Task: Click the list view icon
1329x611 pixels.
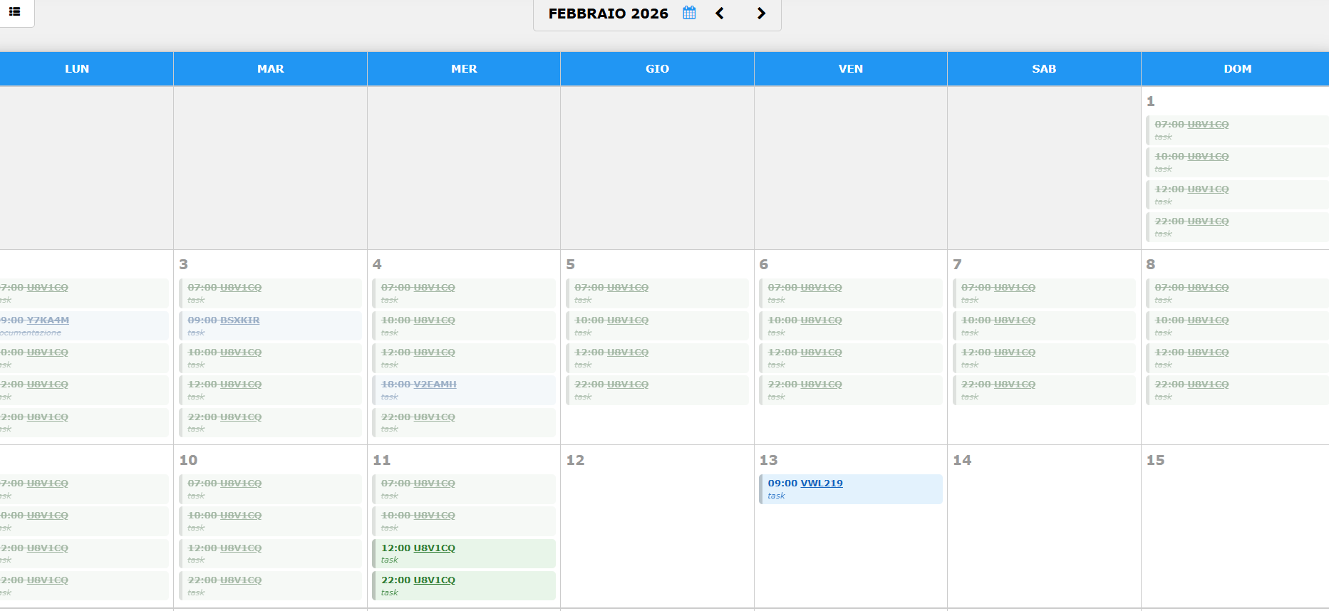Action: point(14,11)
